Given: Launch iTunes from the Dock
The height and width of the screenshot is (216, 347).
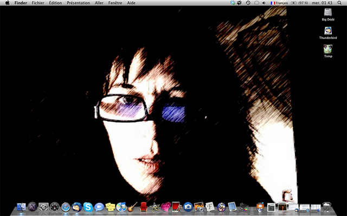Looking at the screenshot, I should (121, 207).
